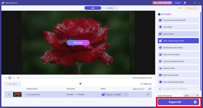The image size is (203, 108).
Task: Delete the avi sample vid.avi row
Action: (148, 94)
